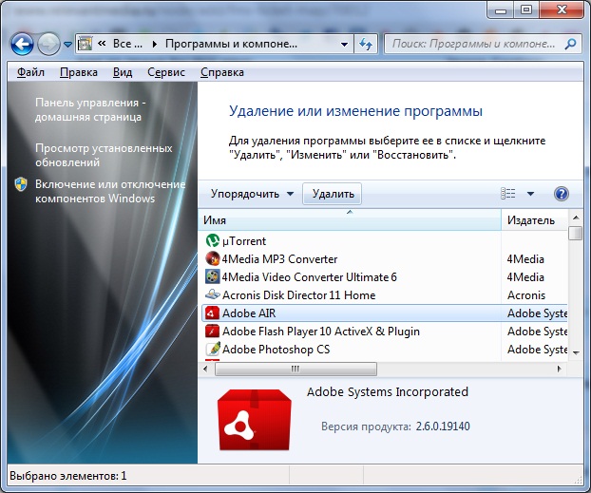Open address bar history dropdown arrow

point(344,44)
